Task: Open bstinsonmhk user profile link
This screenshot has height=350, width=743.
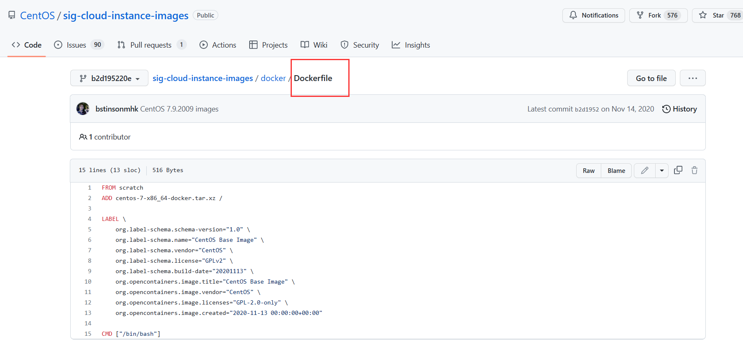Action: [117, 109]
